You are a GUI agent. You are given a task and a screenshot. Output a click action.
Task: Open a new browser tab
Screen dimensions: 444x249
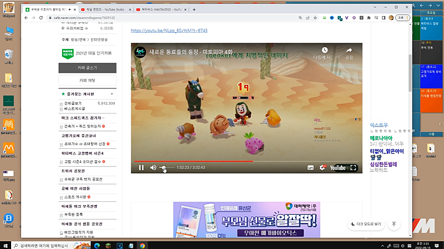[194, 9]
